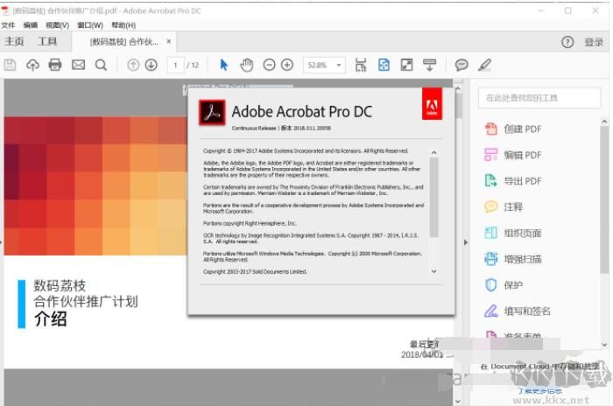Screen dimensions: 613x406
Task: Click the 登录 sign-in button
Action: tap(594, 42)
